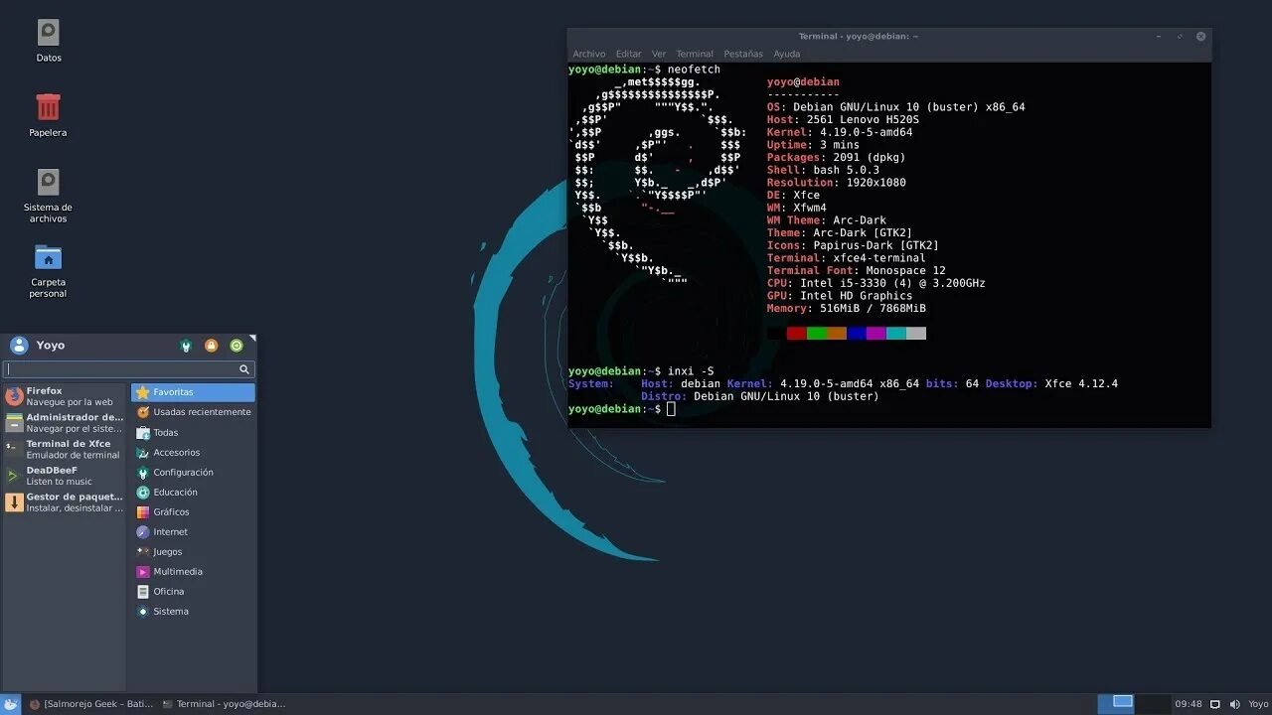The height and width of the screenshot is (715, 1272).
Task: Open the Oficina category
Action: pos(193,591)
